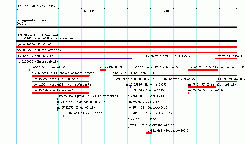Click the esv3894202 (Suktitipat2014) label
This screenshot has height=144, width=245.
(x=39, y=50)
